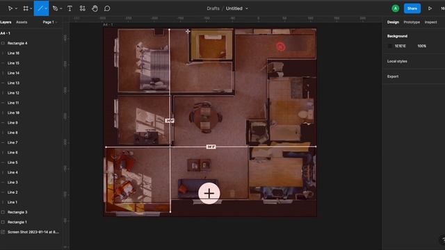
Task: Click the Local styles section
Action: 397,61
